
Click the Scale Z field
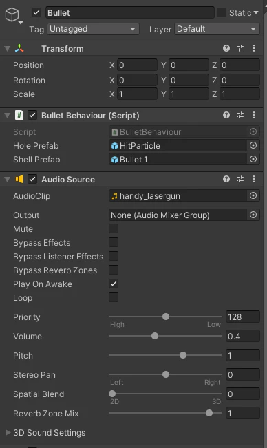[240, 94]
